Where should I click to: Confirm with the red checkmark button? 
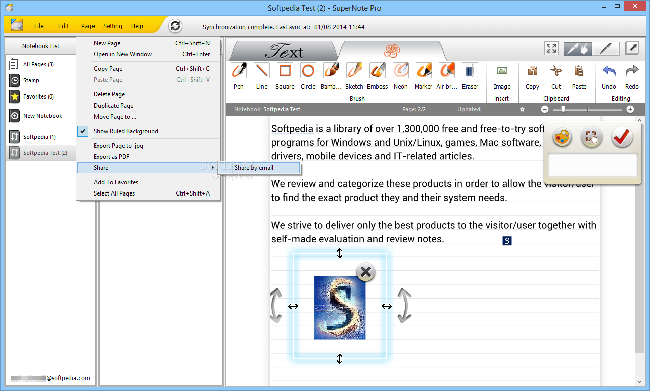[x=622, y=137]
